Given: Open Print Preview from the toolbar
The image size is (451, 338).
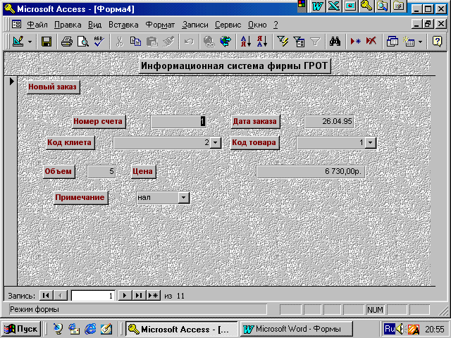Looking at the screenshot, I should (x=83, y=42).
